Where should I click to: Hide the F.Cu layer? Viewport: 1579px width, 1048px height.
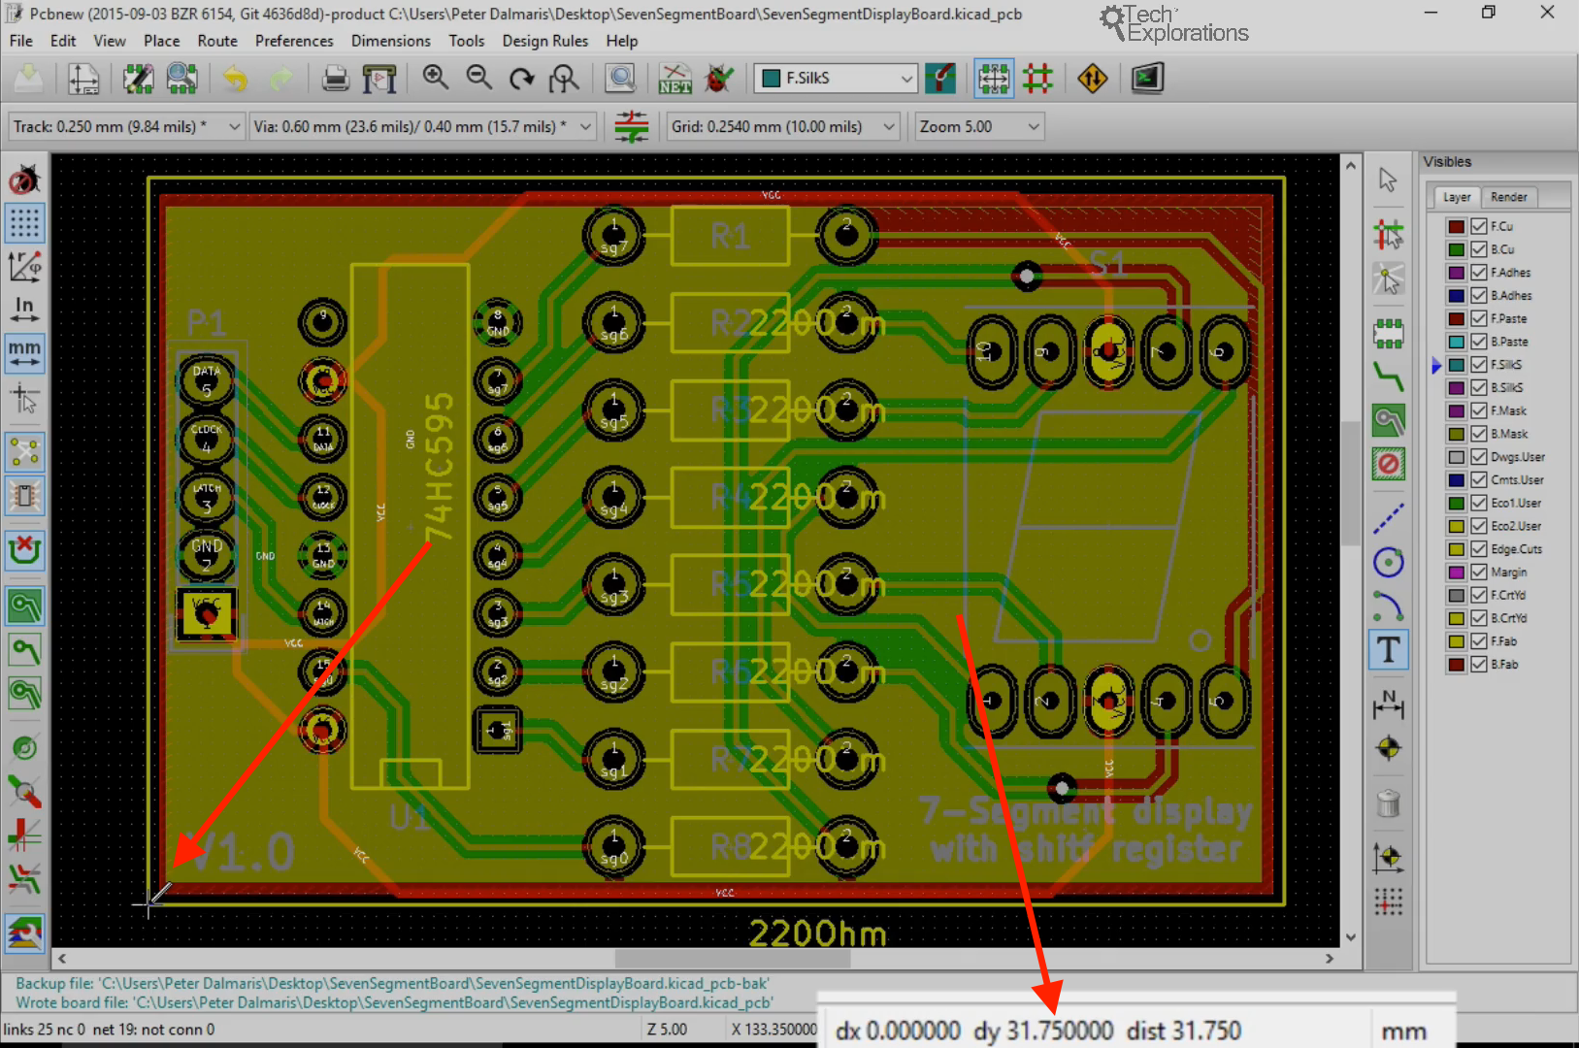tap(1478, 225)
